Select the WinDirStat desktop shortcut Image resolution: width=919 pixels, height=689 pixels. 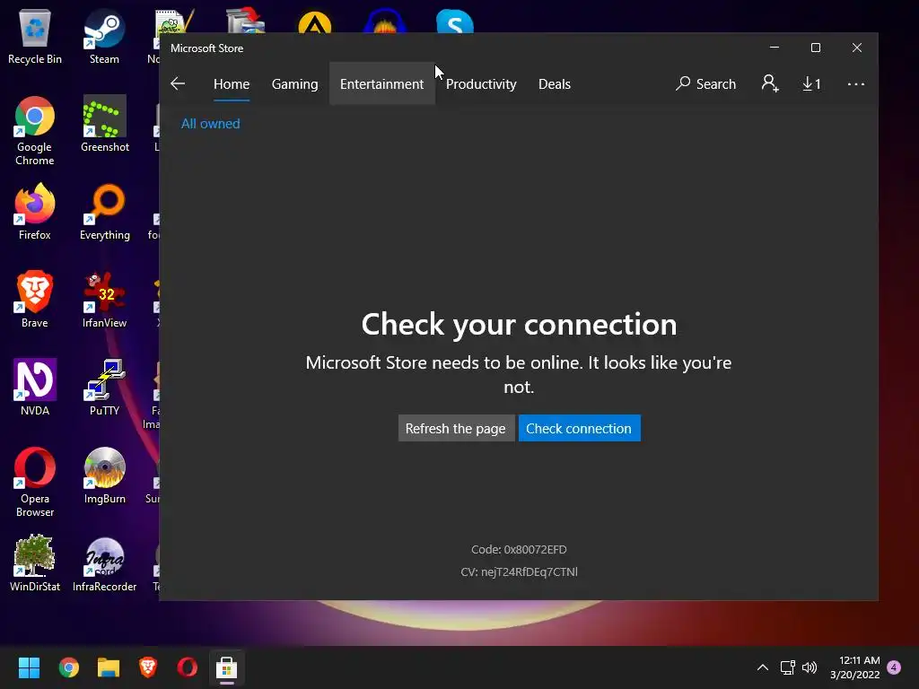tap(35, 563)
